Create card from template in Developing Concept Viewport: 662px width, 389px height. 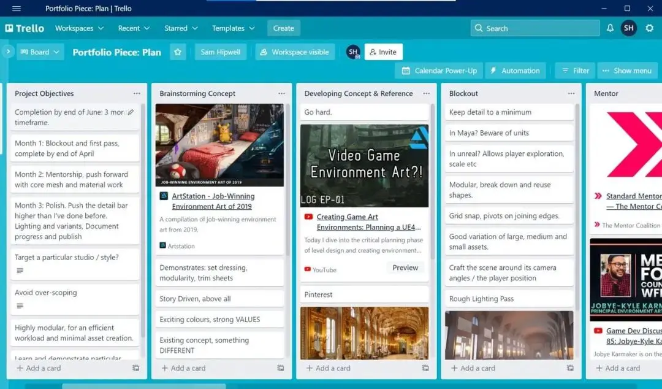425,368
